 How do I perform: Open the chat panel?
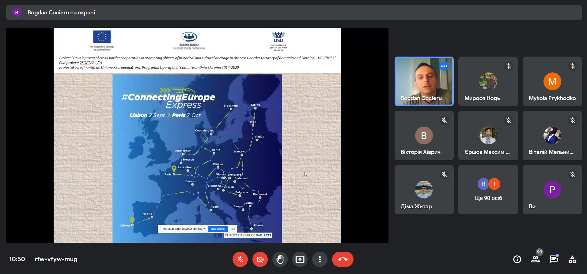[554, 259]
